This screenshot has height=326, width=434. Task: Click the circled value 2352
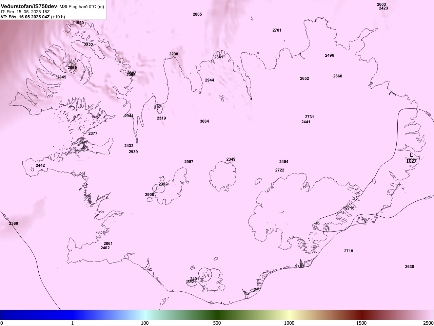(x=163, y=184)
